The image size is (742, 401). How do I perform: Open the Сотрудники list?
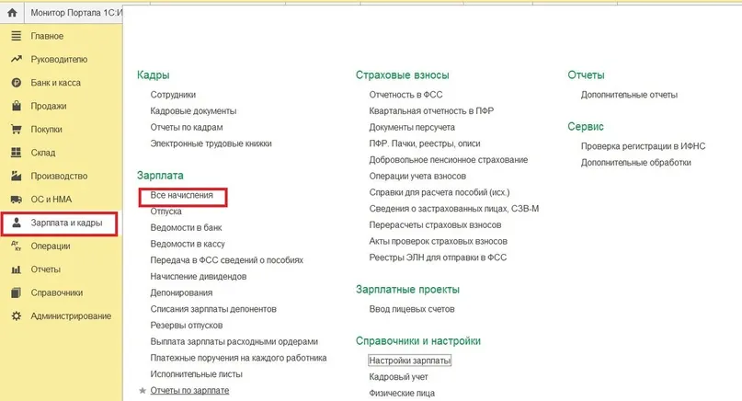coord(173,95)
